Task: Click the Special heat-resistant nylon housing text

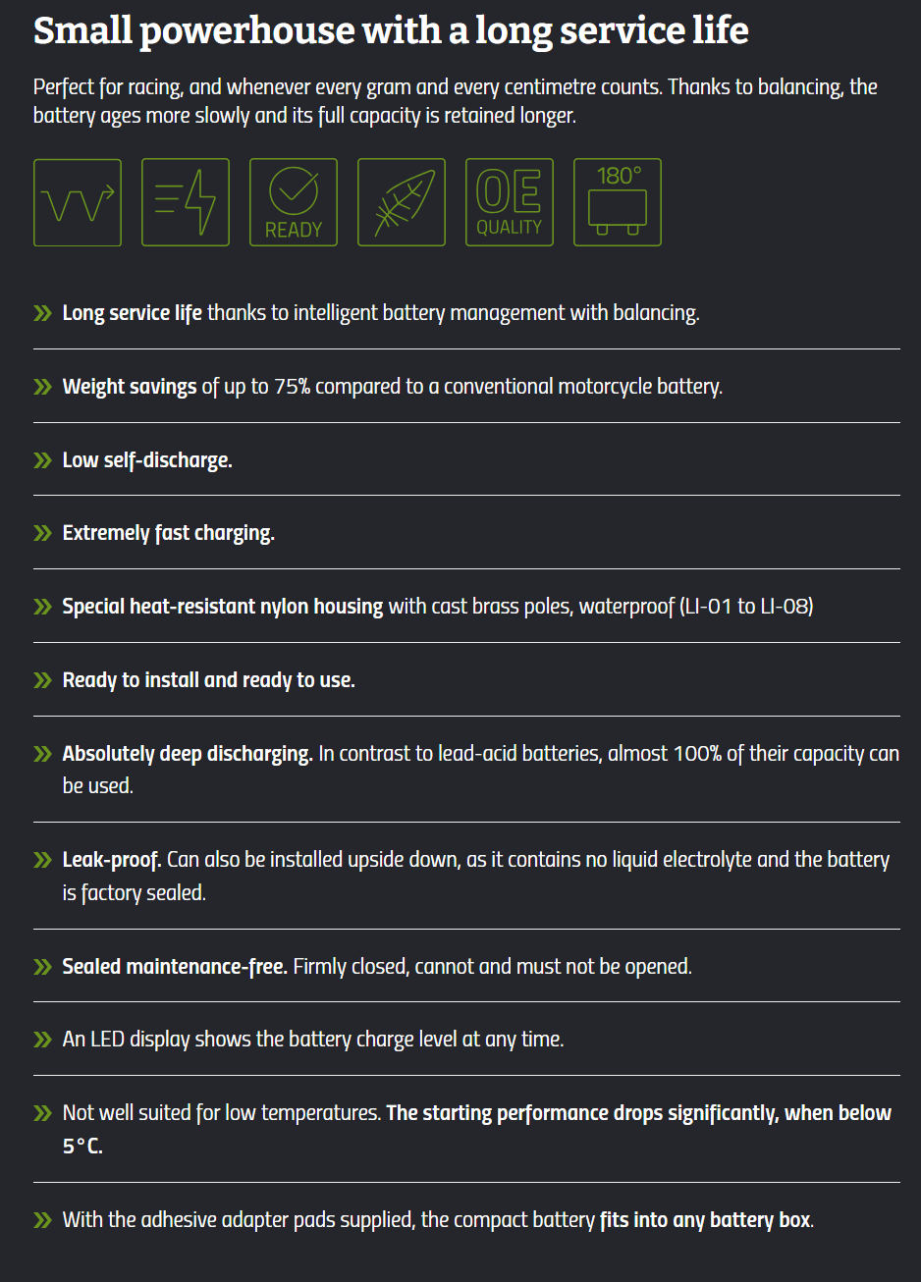Action: coord(223,607)
